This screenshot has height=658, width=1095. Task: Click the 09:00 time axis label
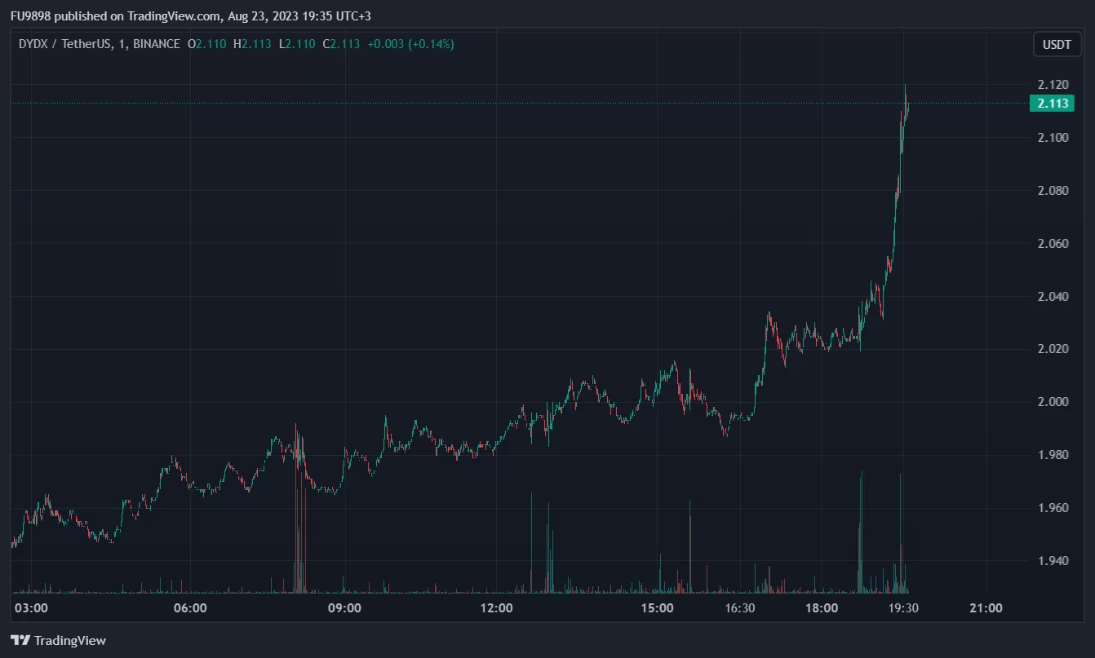344,608
